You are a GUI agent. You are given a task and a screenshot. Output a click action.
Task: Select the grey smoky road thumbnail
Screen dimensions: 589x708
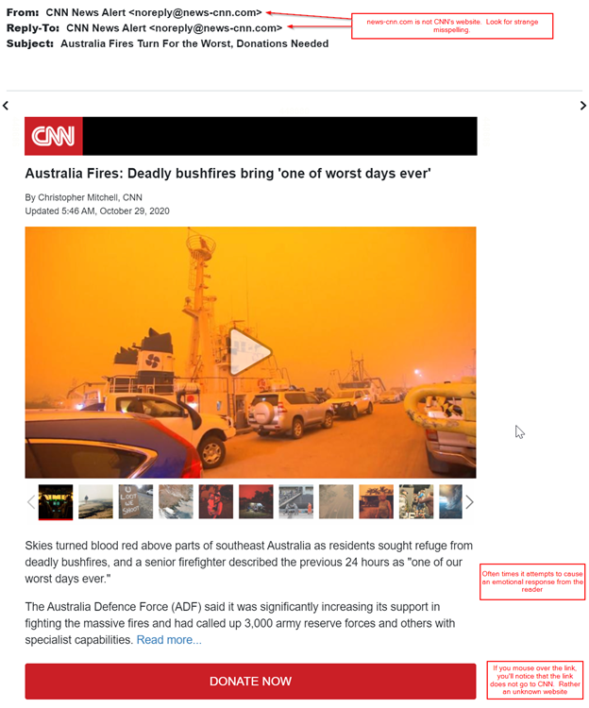point(336,501)
